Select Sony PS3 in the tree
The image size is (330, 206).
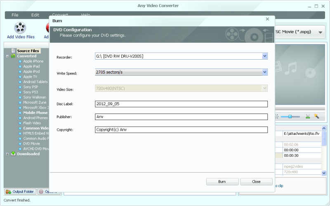click(31, 92)
